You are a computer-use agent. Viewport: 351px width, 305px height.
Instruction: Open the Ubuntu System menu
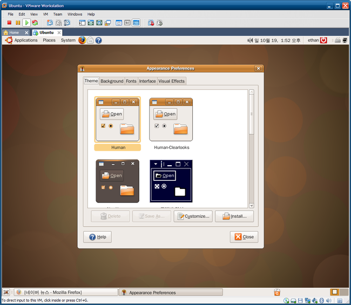[x=68, y=40]
